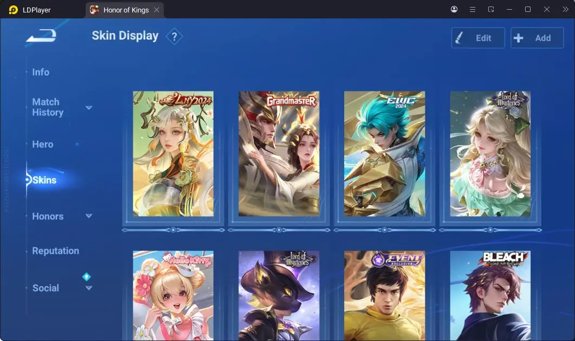The image size is (575, 341).
Task: Go to the Hero section
Action: click(42, 145)
